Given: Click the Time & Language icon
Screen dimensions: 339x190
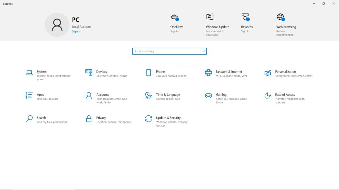Looking at the screenshot, I should pyautogui.click(x=148, y=96).
